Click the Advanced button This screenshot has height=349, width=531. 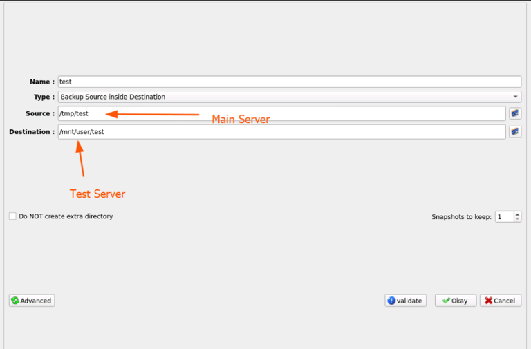32,301
